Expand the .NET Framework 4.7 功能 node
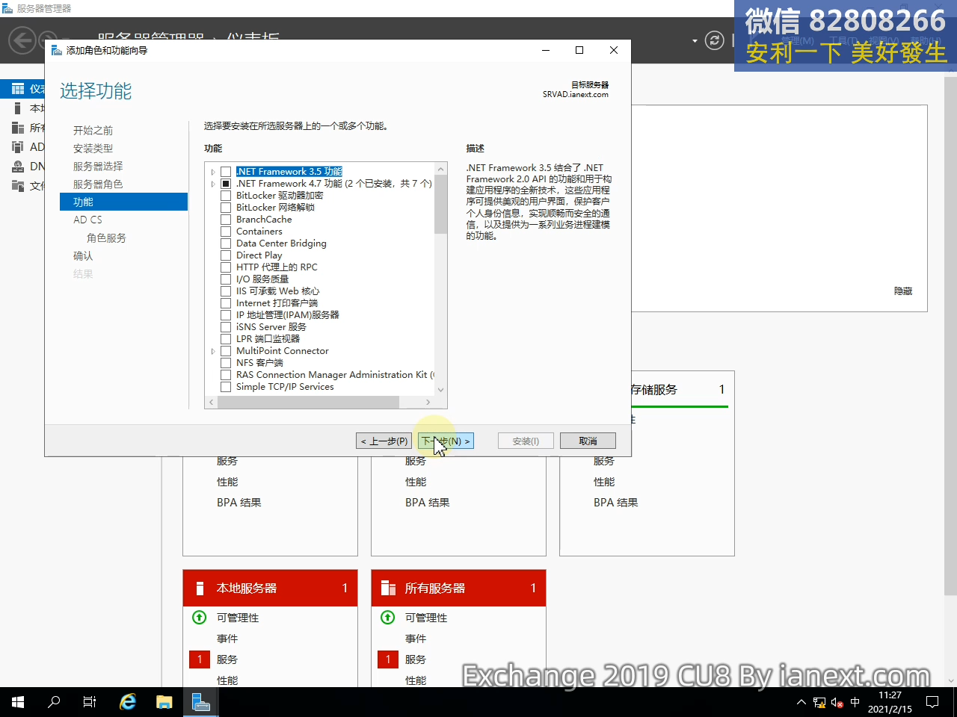This screenshot has width=957, height=717. coord(213,184)
